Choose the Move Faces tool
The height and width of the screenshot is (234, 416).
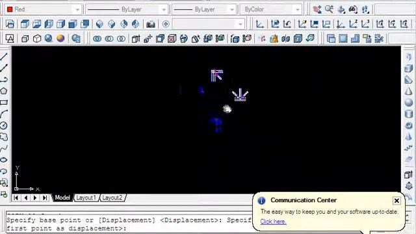(148, 39)
